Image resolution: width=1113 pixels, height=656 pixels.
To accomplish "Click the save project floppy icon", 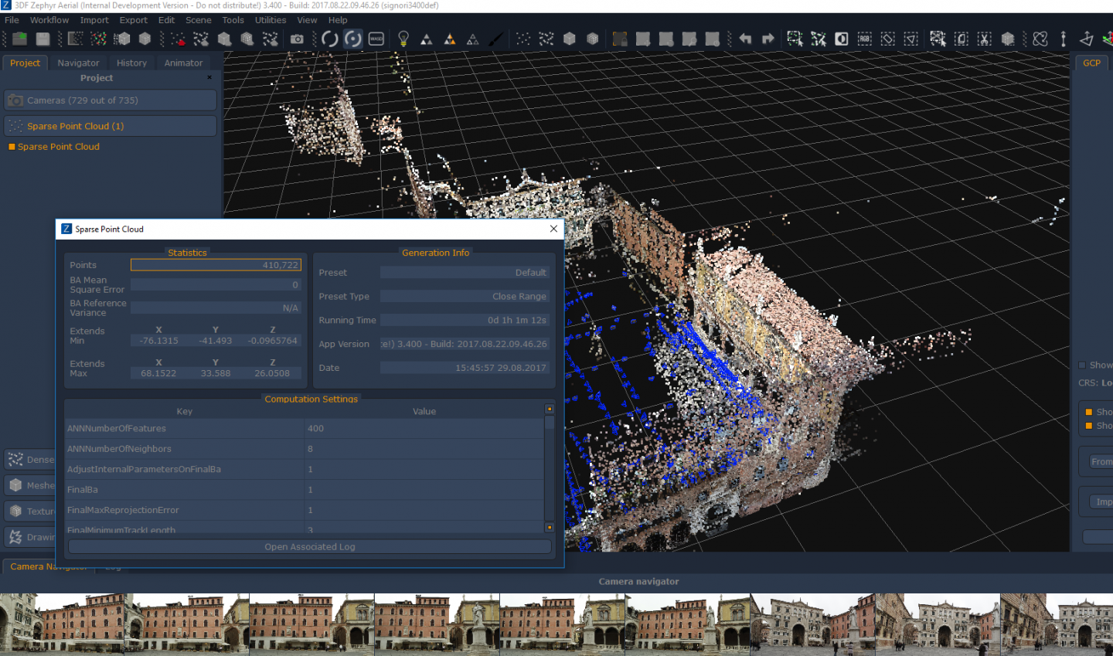I will point(43,39).
